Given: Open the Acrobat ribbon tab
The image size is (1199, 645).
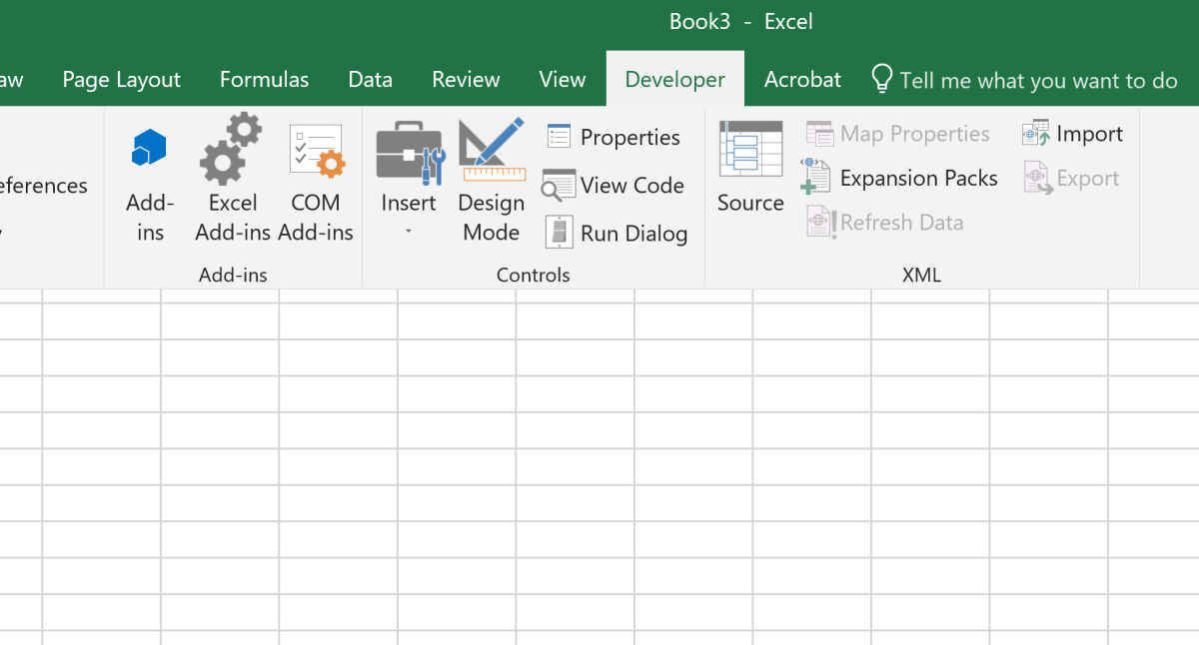Looking at the screenshot, I should [x=802, y=79].
